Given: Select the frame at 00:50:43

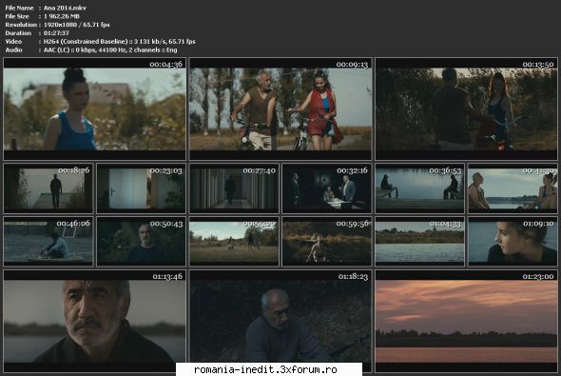Looking at the screenshot, I should click(x=141, y=242).
